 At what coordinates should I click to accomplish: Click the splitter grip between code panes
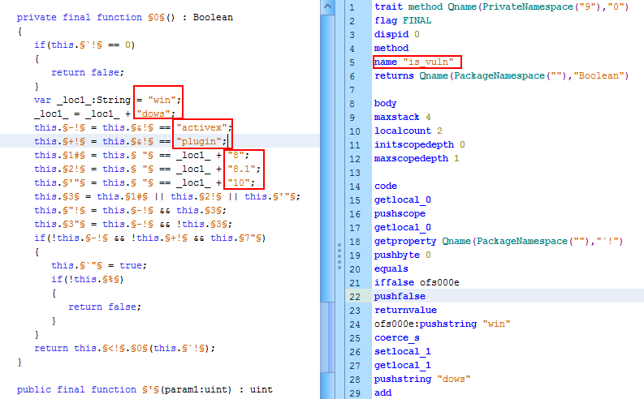coord(339,256)
